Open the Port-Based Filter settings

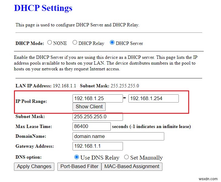tap(79, 167)
